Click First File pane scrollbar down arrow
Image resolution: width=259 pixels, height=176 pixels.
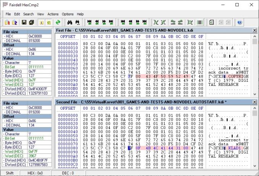[254, 94]
